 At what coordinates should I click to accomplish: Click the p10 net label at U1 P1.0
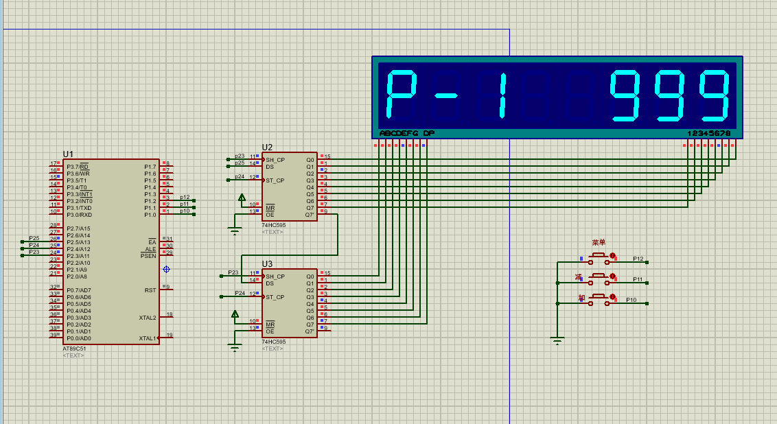point(185,211)
